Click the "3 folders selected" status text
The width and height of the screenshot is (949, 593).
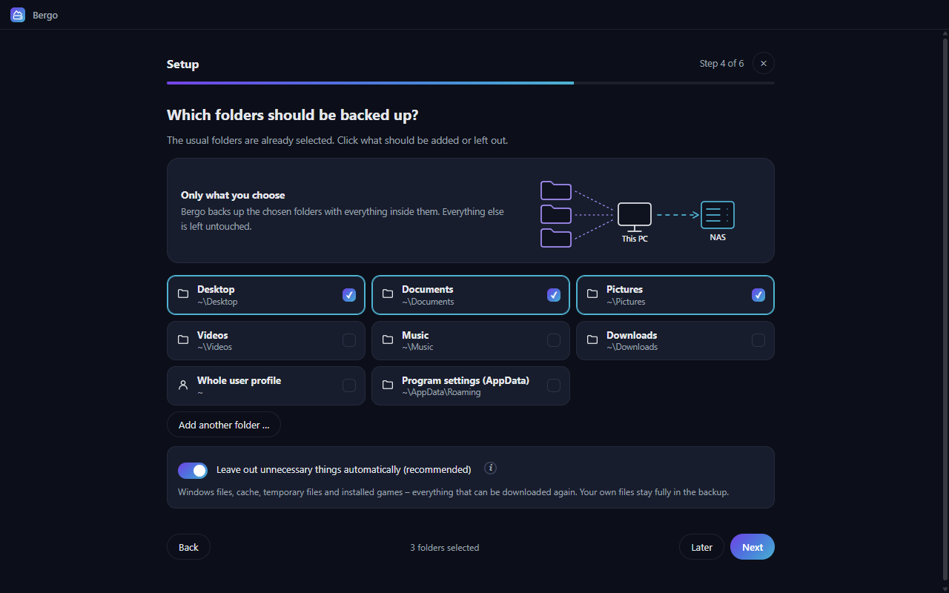coord(445,548)
